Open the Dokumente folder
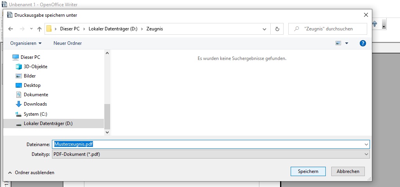Screen dimensions: 400x187 coord(36,95)
